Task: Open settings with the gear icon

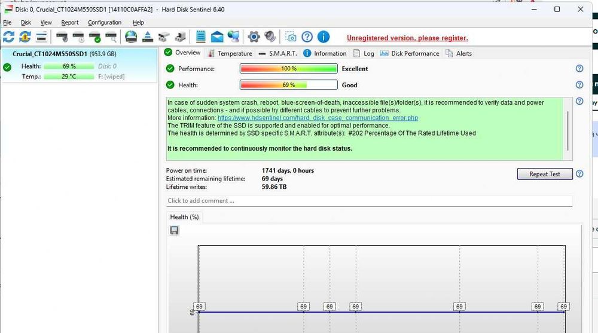Action: 254,37
